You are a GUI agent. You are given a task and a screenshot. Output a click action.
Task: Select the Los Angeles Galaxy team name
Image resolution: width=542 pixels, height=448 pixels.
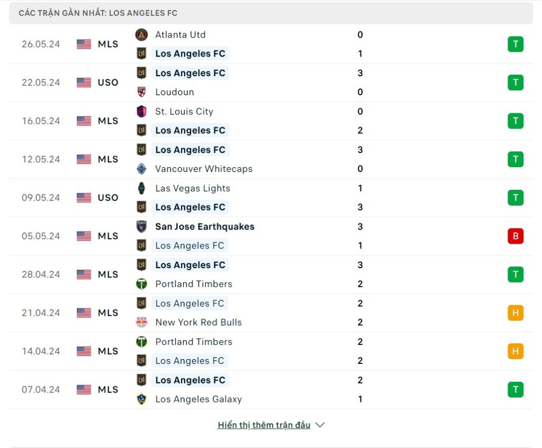tap(198, 399)
